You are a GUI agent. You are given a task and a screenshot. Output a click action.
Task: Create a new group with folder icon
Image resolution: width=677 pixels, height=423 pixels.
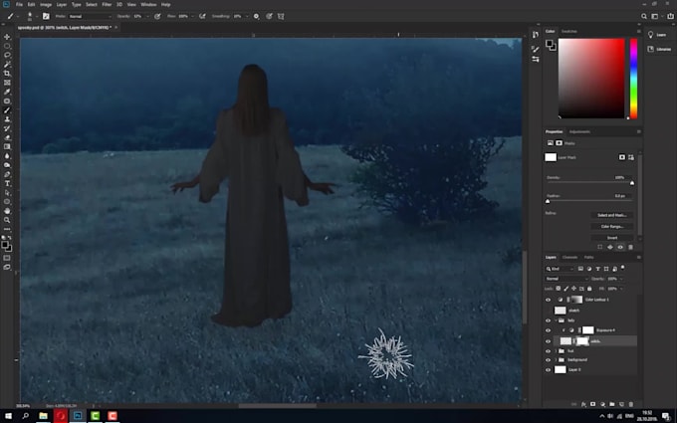coord(612,404)
